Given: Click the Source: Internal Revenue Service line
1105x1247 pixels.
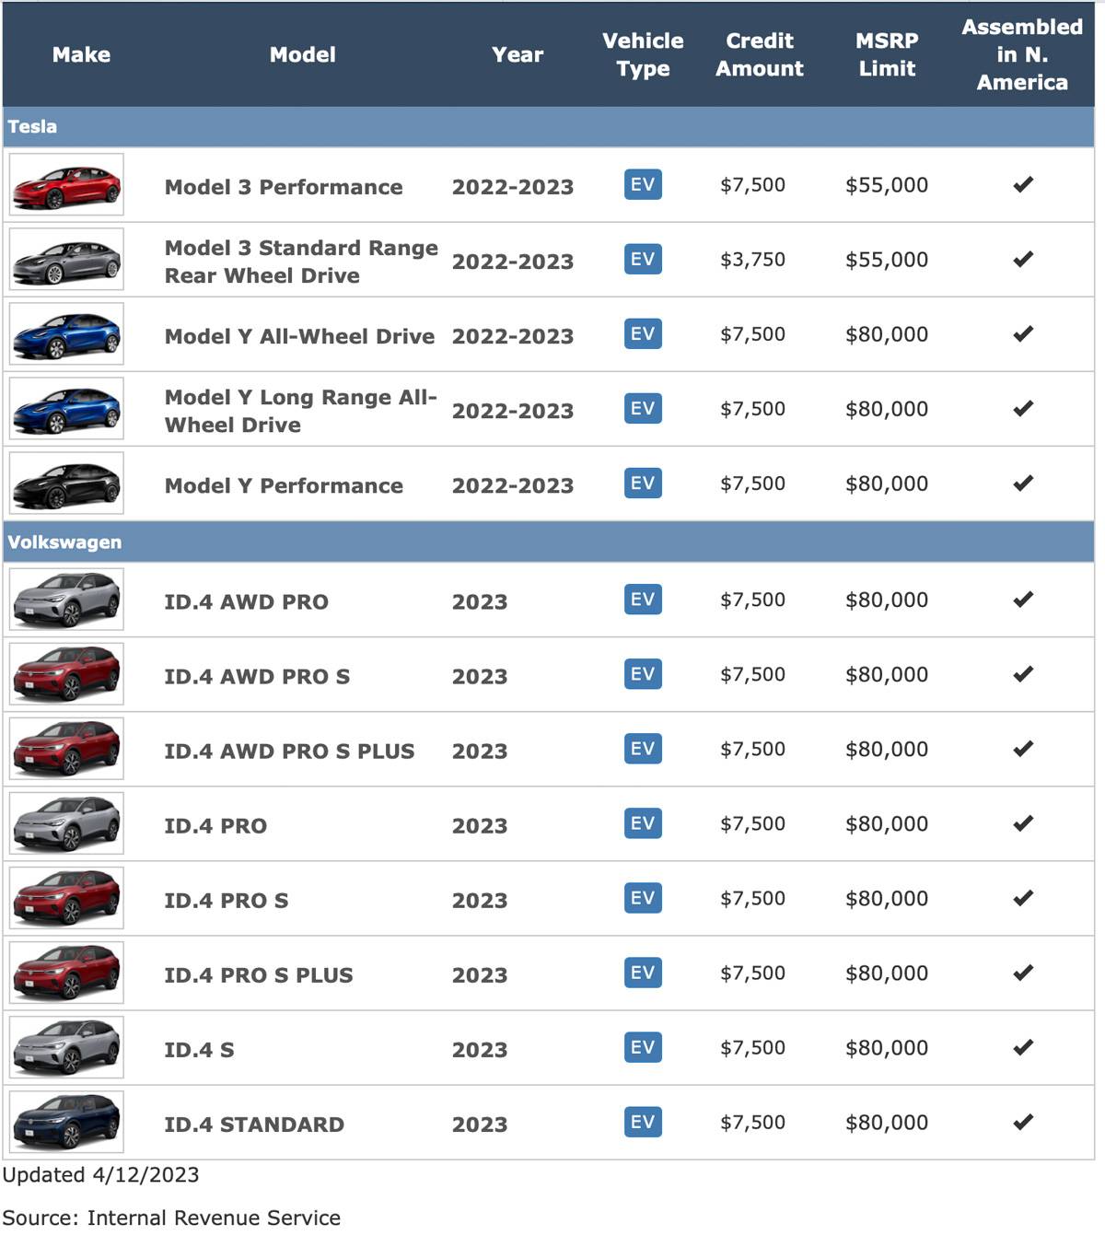Looking at the screenshot, I should point(171,1218).
